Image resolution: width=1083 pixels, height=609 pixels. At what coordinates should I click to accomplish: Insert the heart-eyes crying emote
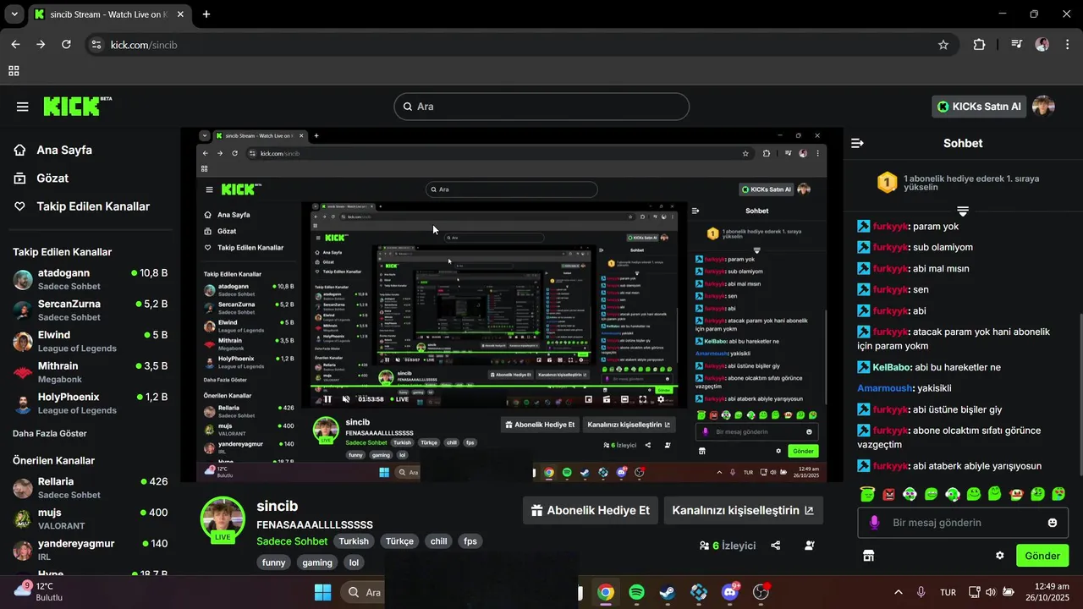click(x=1058, y=494)
